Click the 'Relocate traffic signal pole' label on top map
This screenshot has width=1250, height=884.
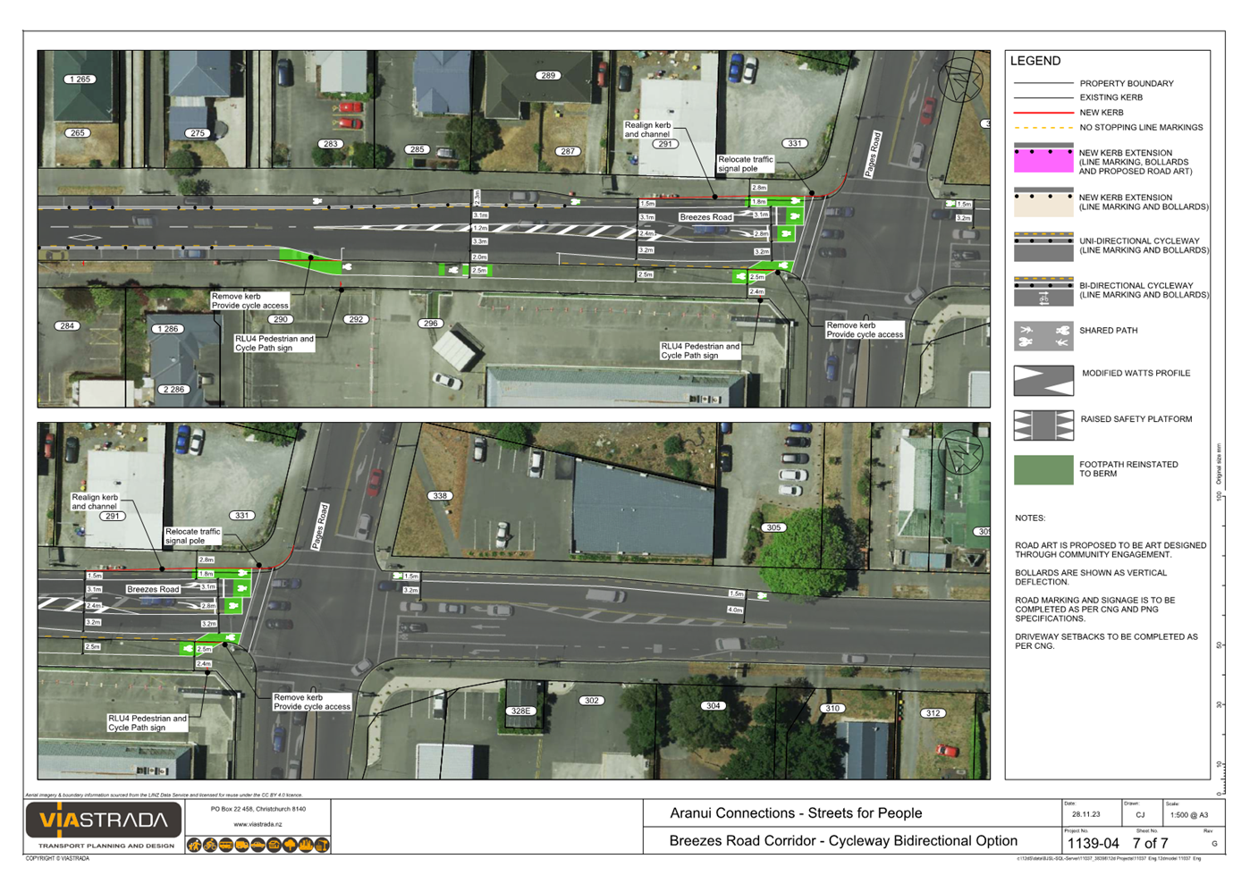(x=745, y=164)
